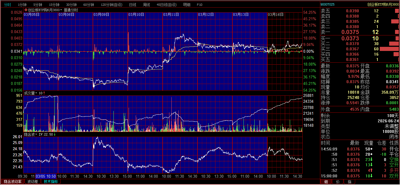Expand the 成交量 indicator dropdown
Screen dimensions: 400x185
click(36, 93)
